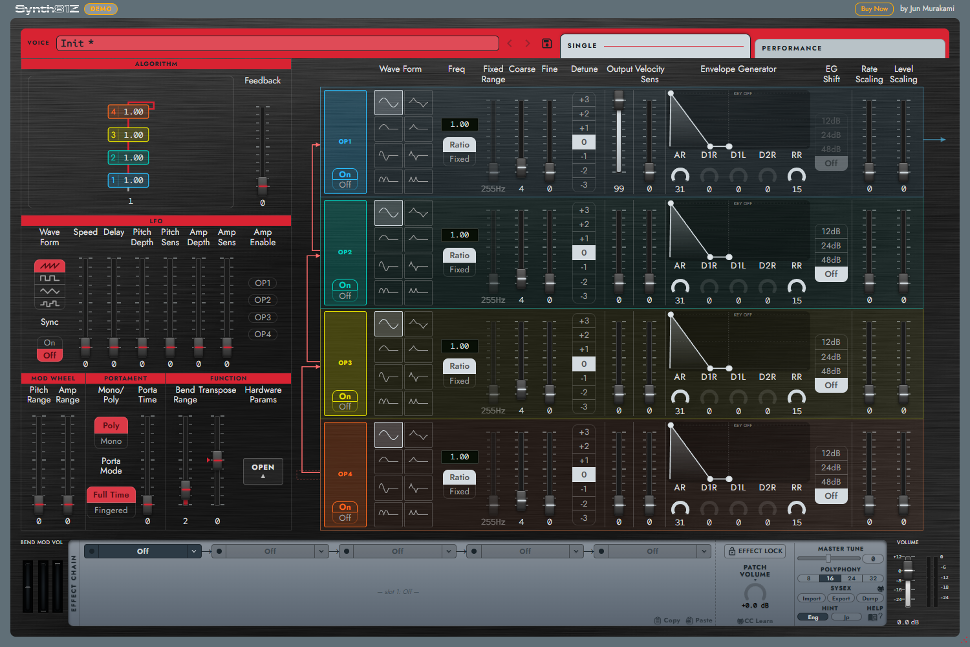Switch LFO Sync to On
The image size is (970, 647).
pyautogui.click(x=50, y=343)
